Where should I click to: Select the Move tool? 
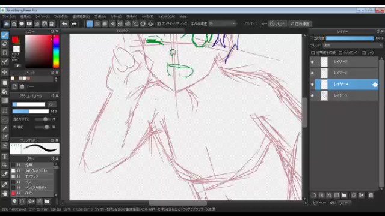click(5, 72)
